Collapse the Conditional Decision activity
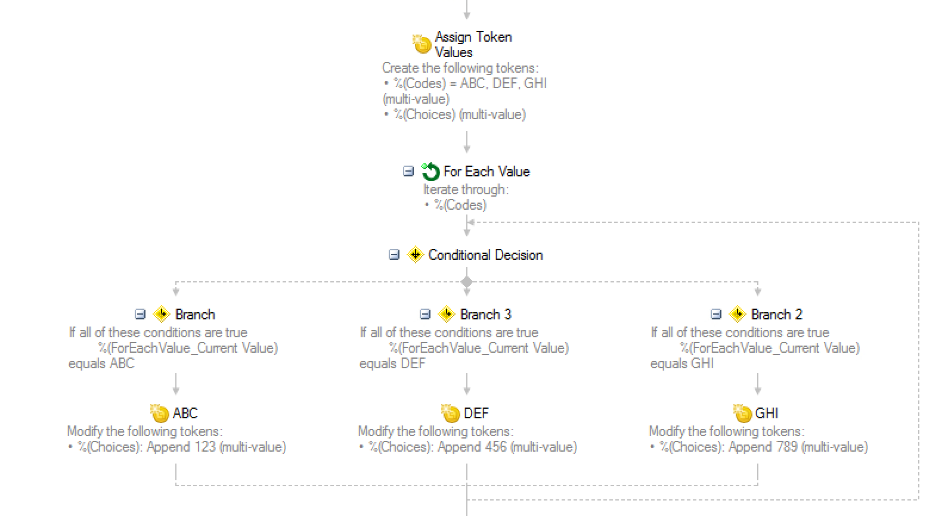 (394, 255)
